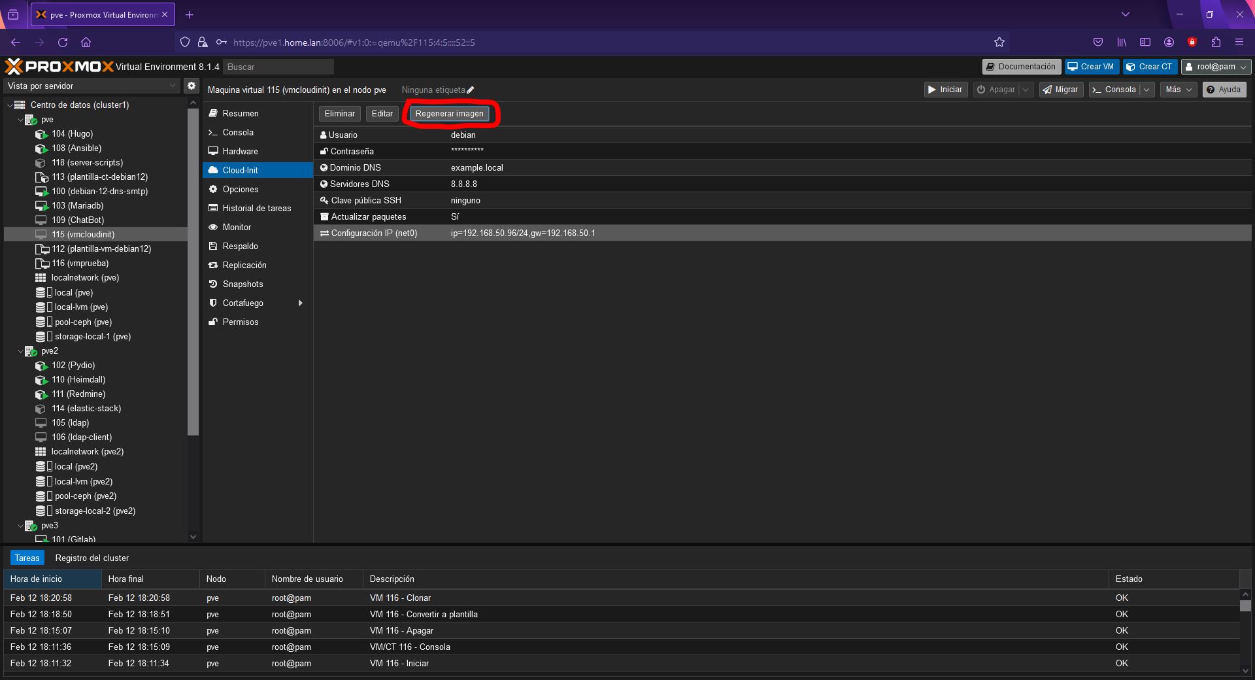1255x680 pixels.
Task: Open the Resumen section
Action: coord(258,113)
